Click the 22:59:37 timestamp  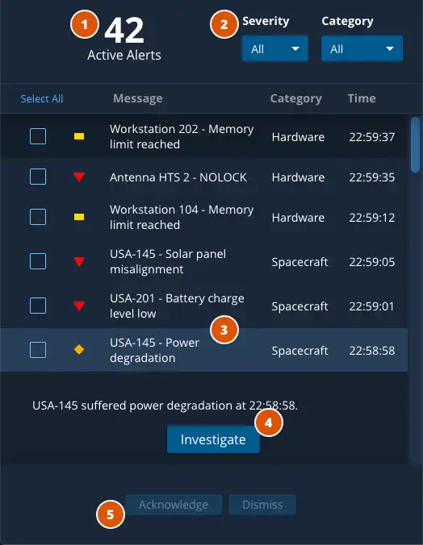(372, 137)
